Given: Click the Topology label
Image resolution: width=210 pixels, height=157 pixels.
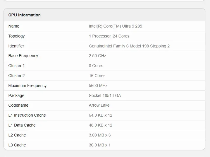Looking at the screenshot, I should (x=16, y=36).
